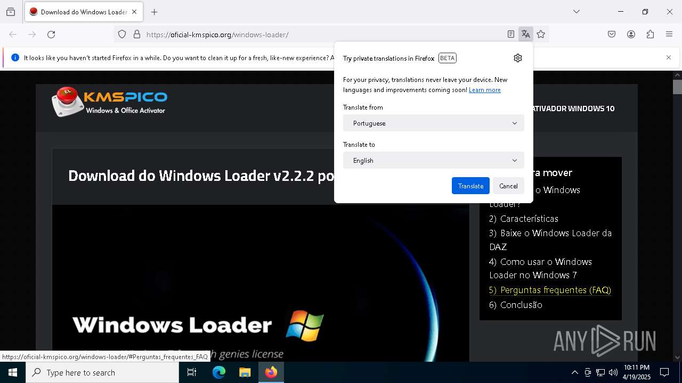Jump to 2) Características section
682x383 pixels.
pyautogui.click(x=524, y=219)
